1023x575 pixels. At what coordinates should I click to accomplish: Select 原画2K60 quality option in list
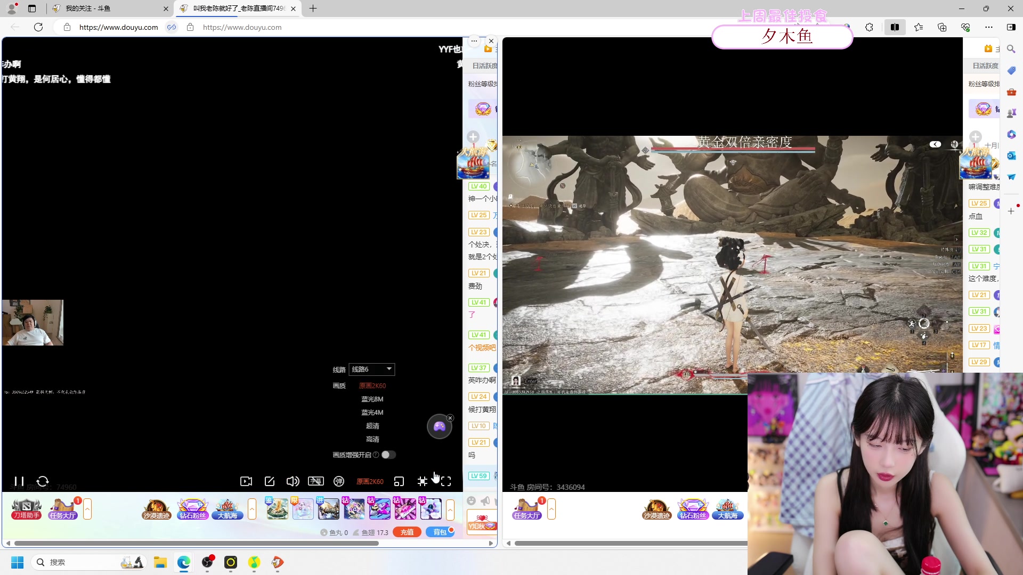tap(372, 386)
